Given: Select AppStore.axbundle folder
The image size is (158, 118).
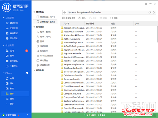Looking at the screenshot, I should (72, 53).
